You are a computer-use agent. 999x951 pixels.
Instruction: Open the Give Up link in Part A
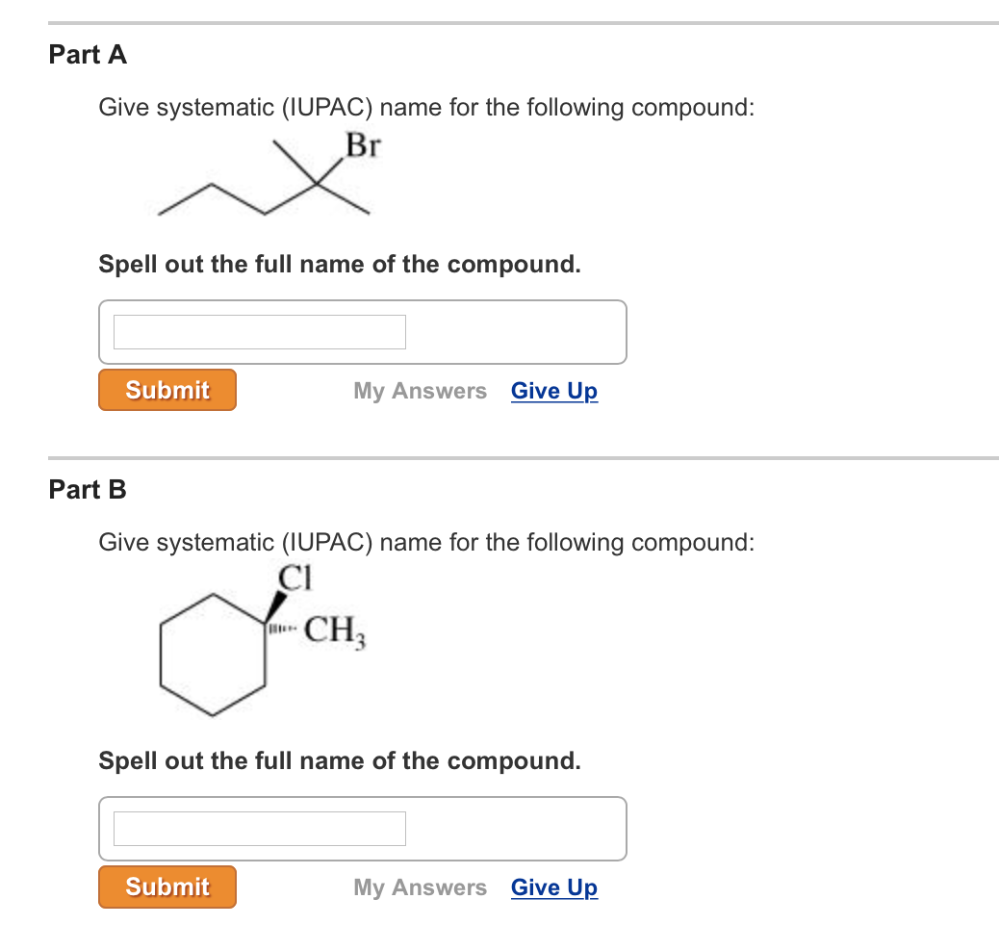(553, 391)
